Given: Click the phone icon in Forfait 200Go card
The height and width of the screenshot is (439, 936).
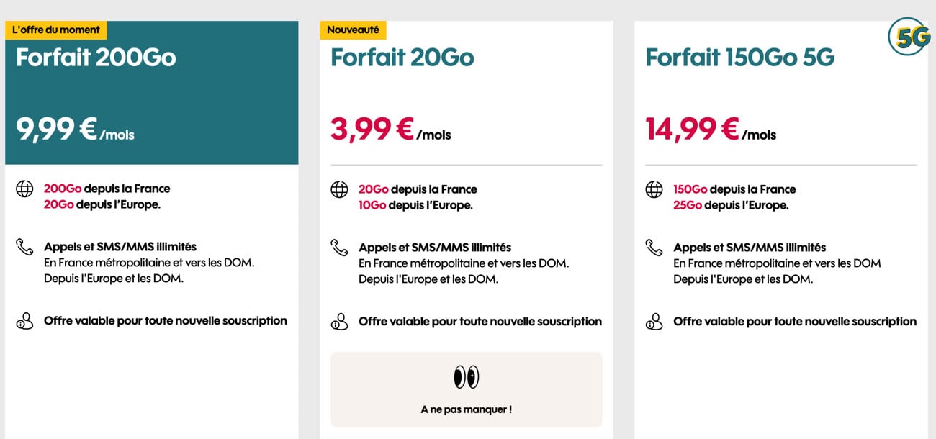Looking at the screenshot, I should (x=24, y=247).
